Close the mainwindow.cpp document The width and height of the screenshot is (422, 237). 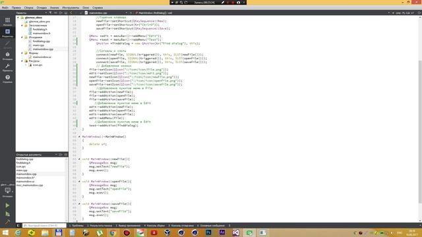(x=131, y=13)
